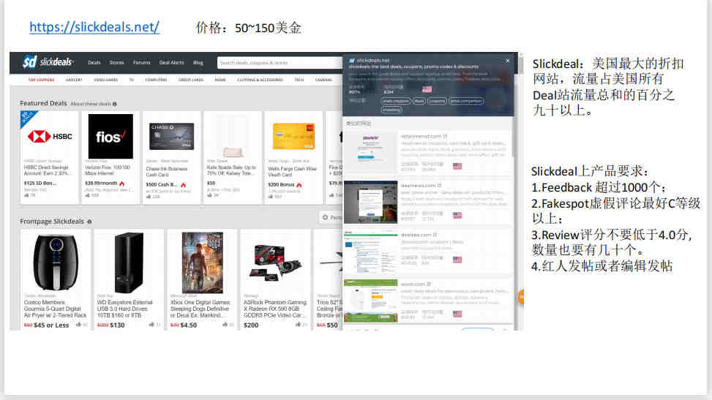The width and height of the screenshot is (712, 400).
Task: Click the Verizon Fios 100/100 deal title
Action: point(108,170)
